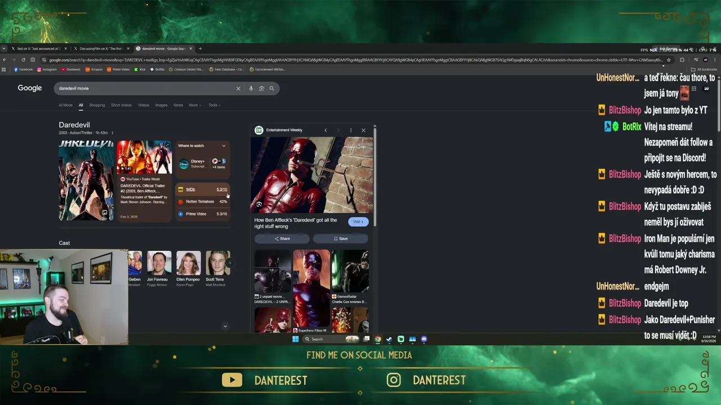This screenshot has width=721, height=405.
Task: Open the three-dot menu next to Daredevil runtime
Action: pos(112,133)
